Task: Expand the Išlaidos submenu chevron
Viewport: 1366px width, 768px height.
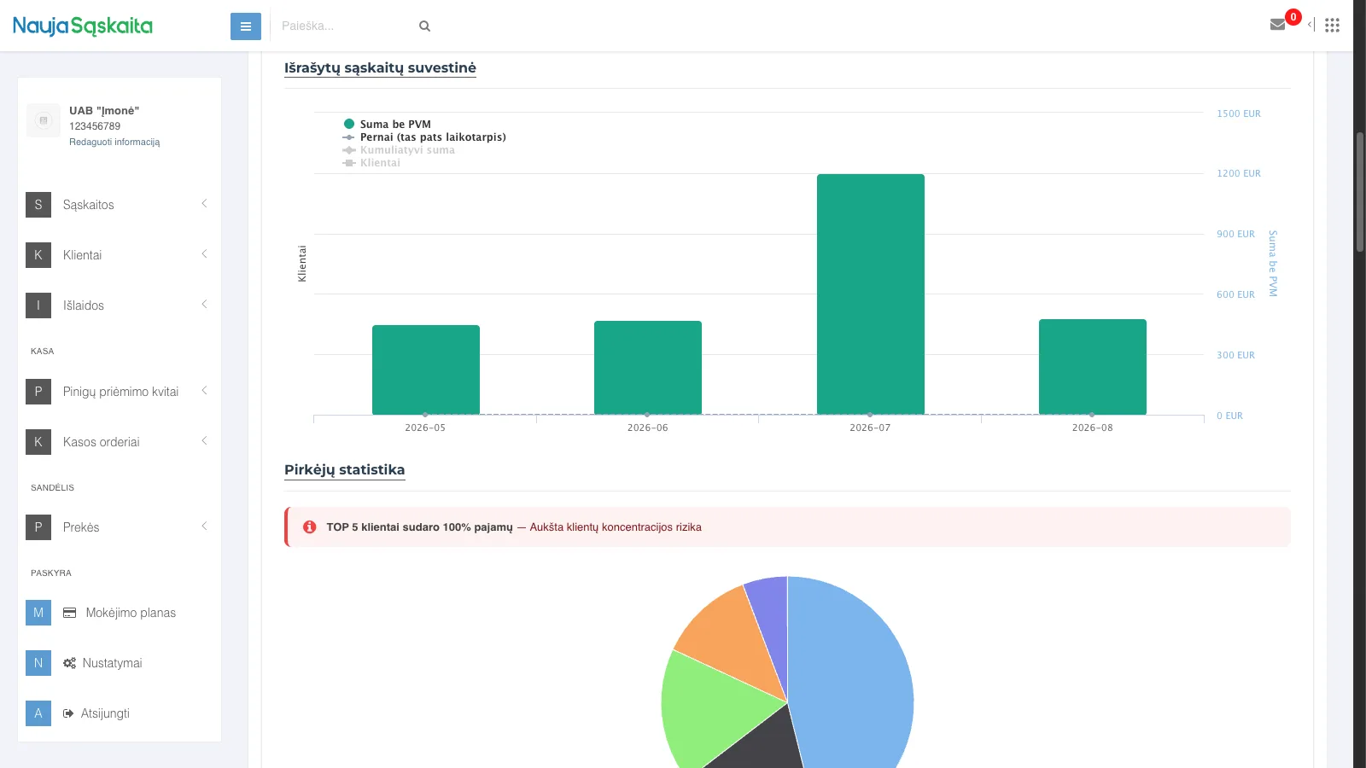Action: (x=204, y=305)
